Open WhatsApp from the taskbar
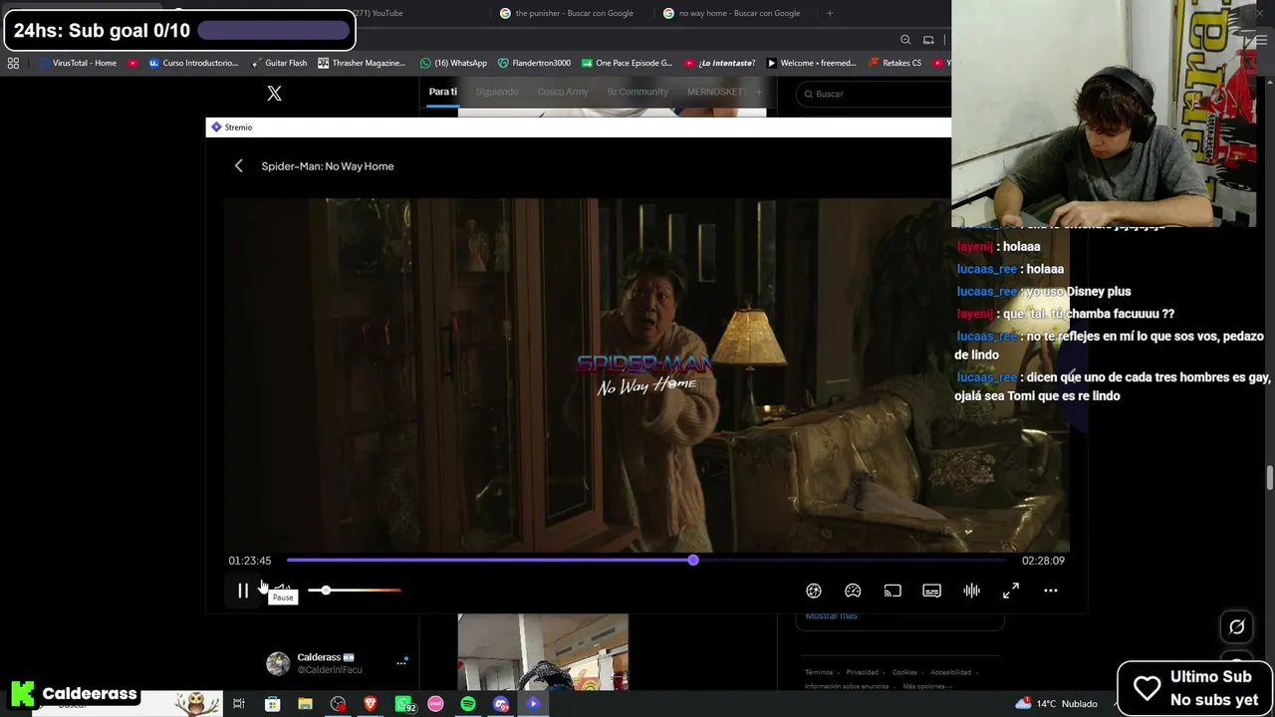The width and height of the screenshot is (1275, 717). (x=403, y=704)
